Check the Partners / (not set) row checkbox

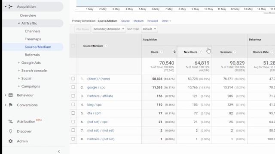point(73,139)
